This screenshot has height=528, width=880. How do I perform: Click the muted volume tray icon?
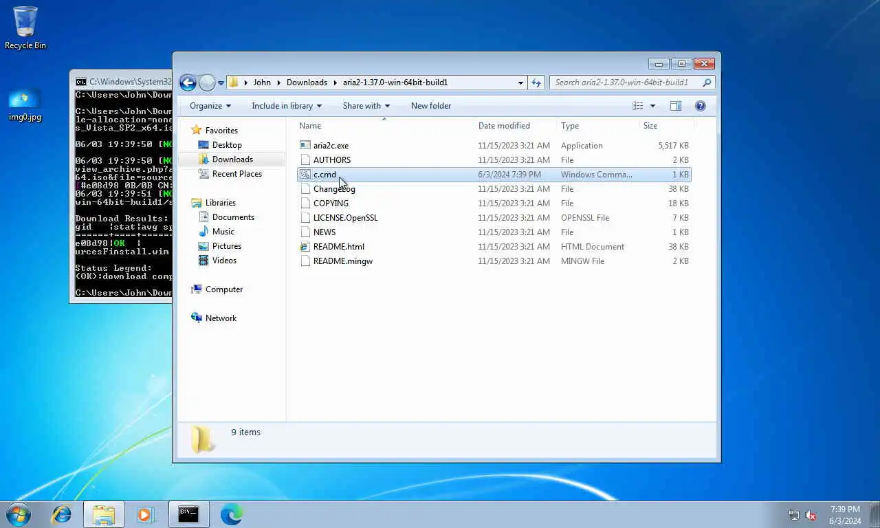click(811, 515)
